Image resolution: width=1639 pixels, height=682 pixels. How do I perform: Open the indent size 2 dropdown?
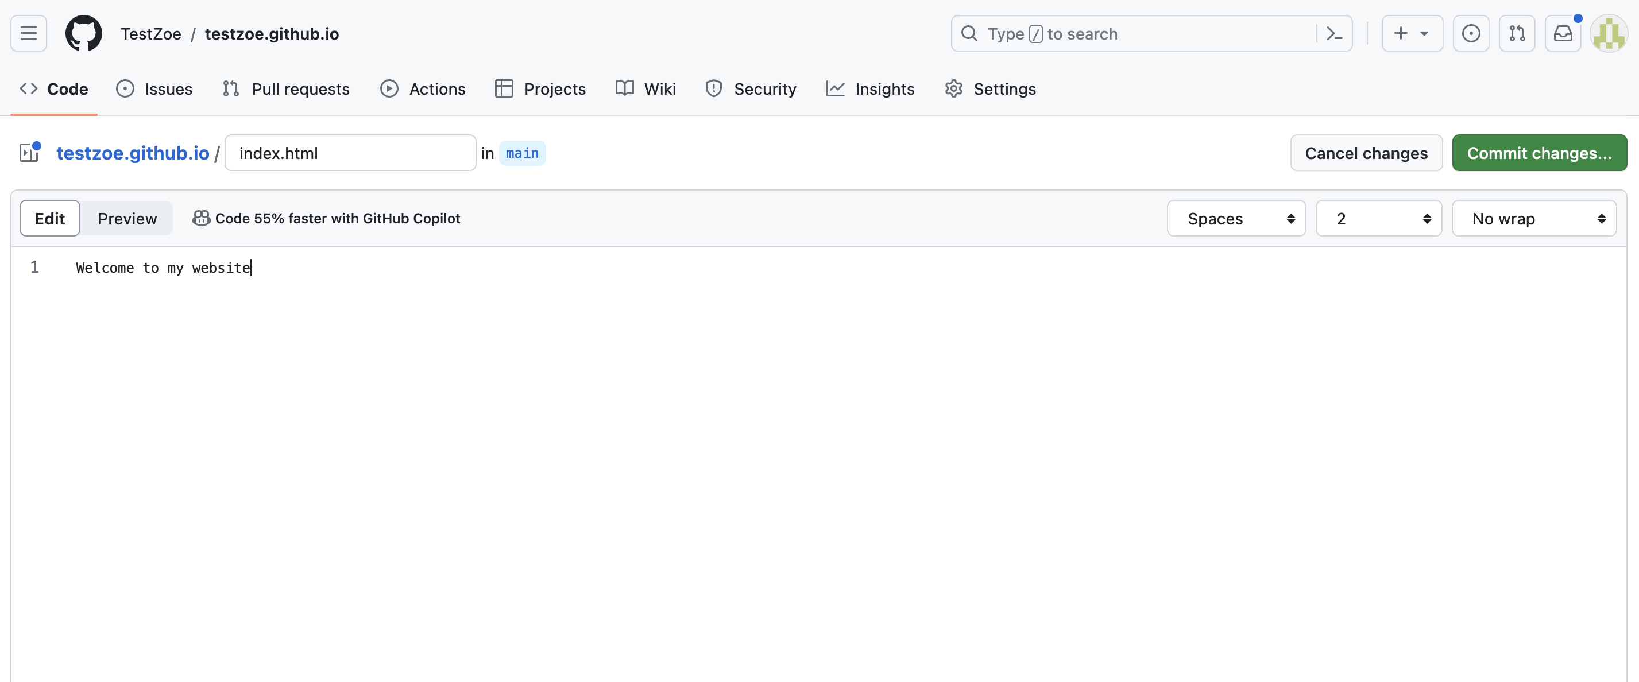pos(1378,218)
